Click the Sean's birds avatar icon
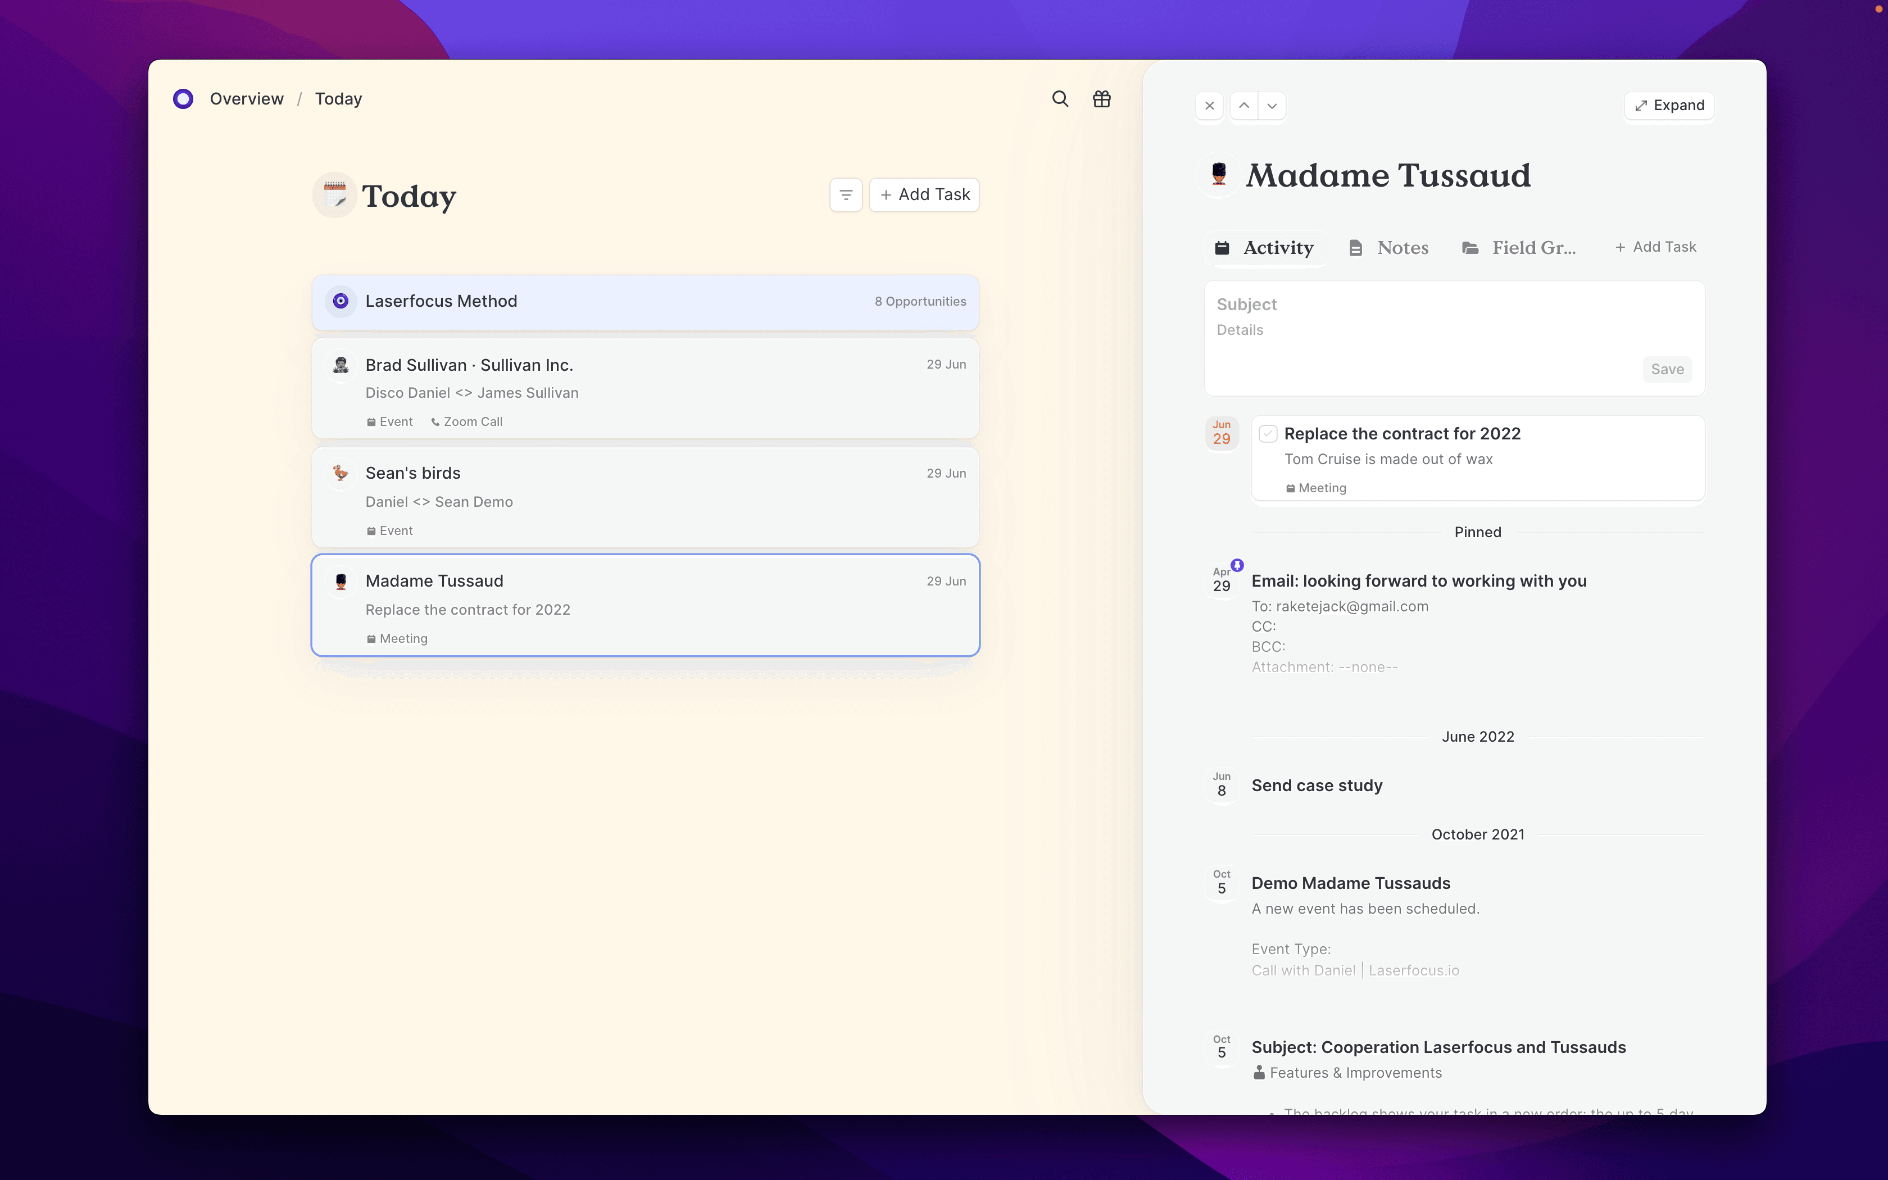1888x1180 pixels. point(341,473)
